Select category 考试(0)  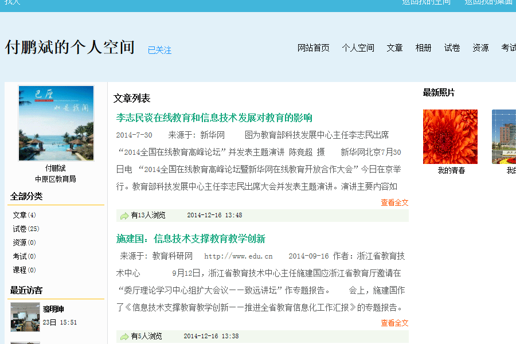(x=24, y=256)
